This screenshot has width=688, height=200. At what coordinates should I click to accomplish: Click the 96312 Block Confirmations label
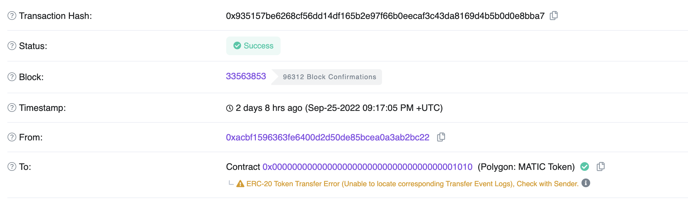click(329, 77)
